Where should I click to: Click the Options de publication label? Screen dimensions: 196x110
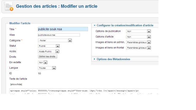click(x=108, y=31)
